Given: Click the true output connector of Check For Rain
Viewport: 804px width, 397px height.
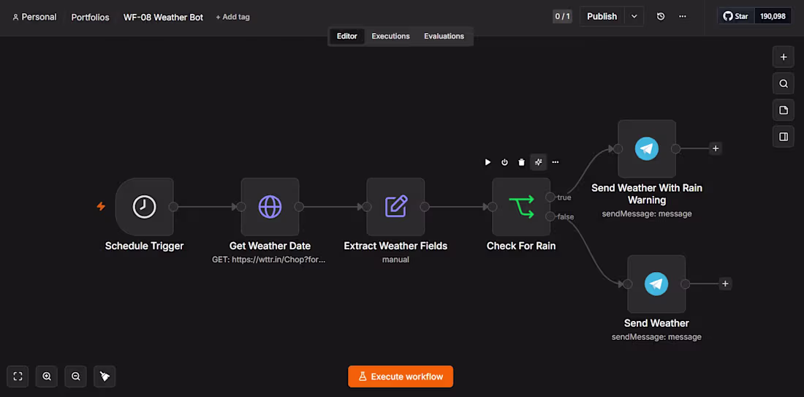Looking at the screenshot, I should click(550, 197).
